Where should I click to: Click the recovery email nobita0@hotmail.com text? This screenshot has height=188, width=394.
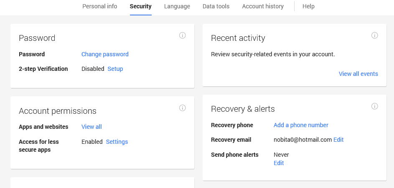pos(302,140)
